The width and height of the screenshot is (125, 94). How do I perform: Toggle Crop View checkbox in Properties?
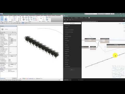pos(9,48)
